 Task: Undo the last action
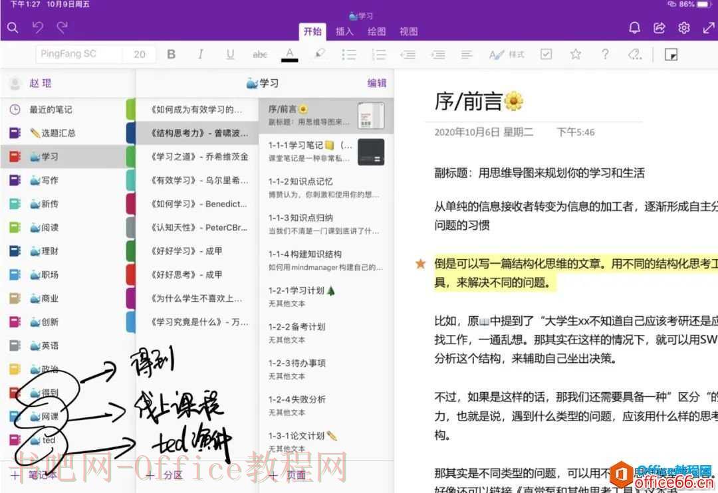pyautogui.click(x=37, y=28)
